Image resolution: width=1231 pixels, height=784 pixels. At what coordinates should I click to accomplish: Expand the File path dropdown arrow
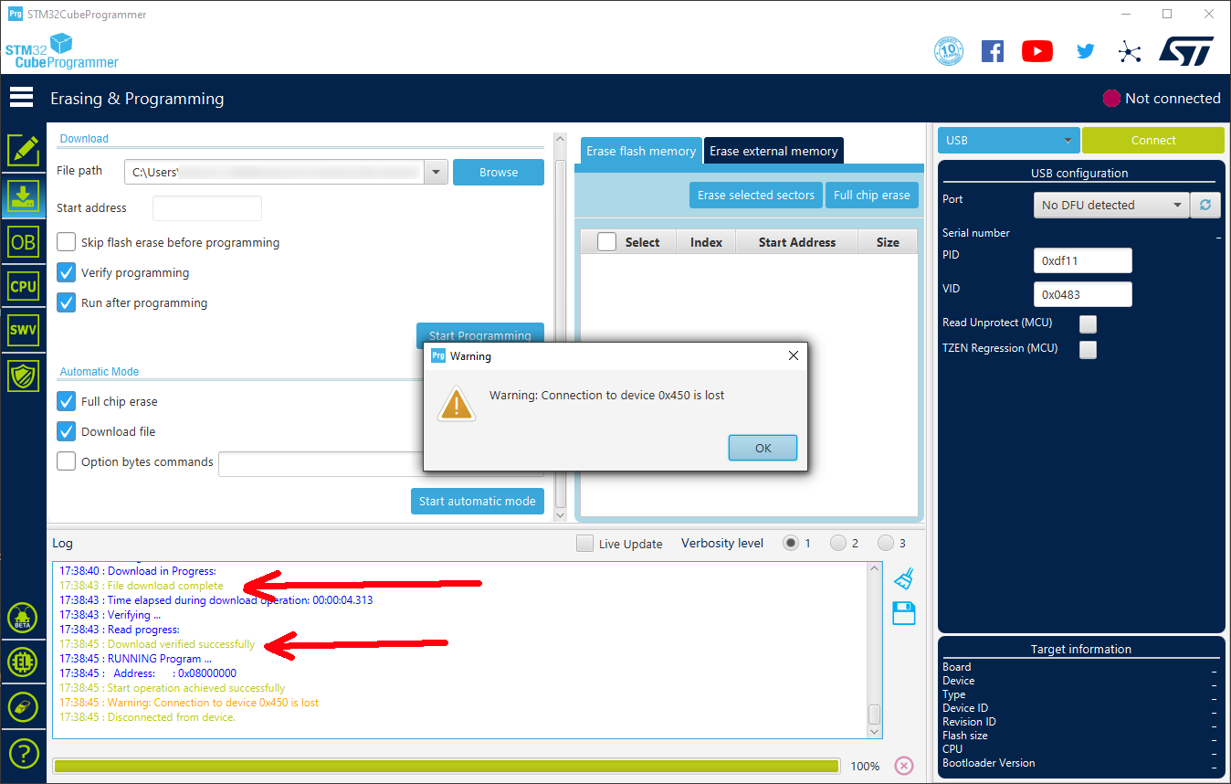(436, 172)
